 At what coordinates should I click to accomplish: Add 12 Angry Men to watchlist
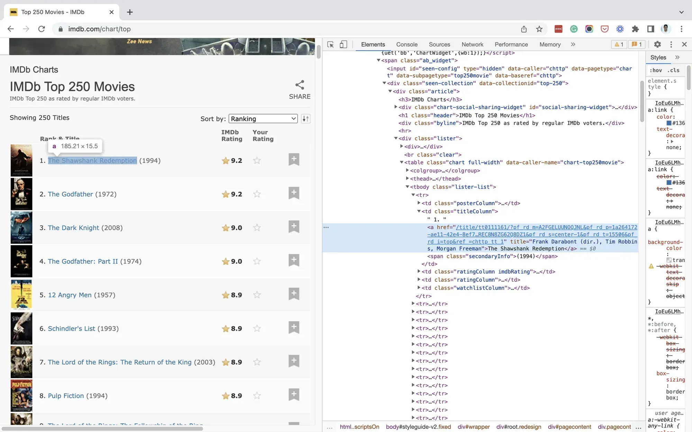(294, 294)
